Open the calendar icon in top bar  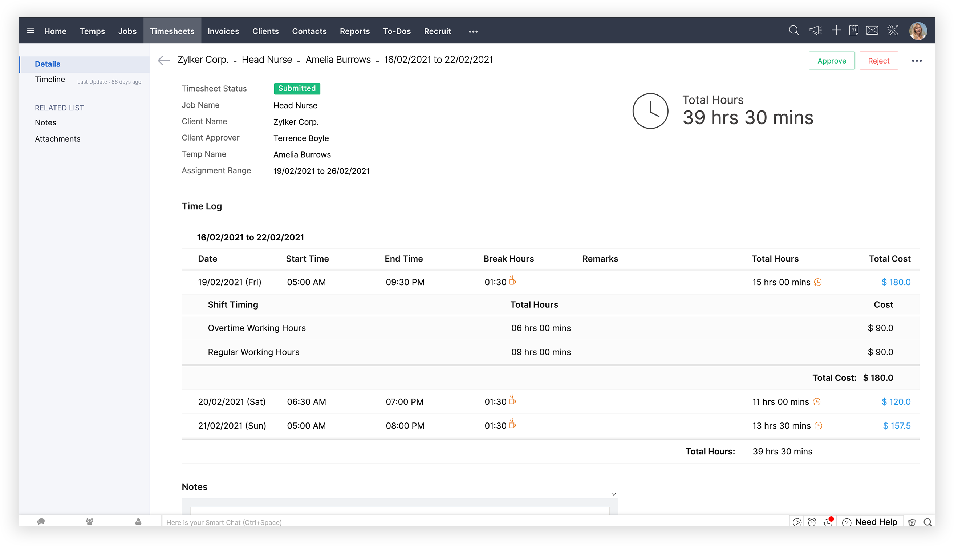[x=853, y=31]
